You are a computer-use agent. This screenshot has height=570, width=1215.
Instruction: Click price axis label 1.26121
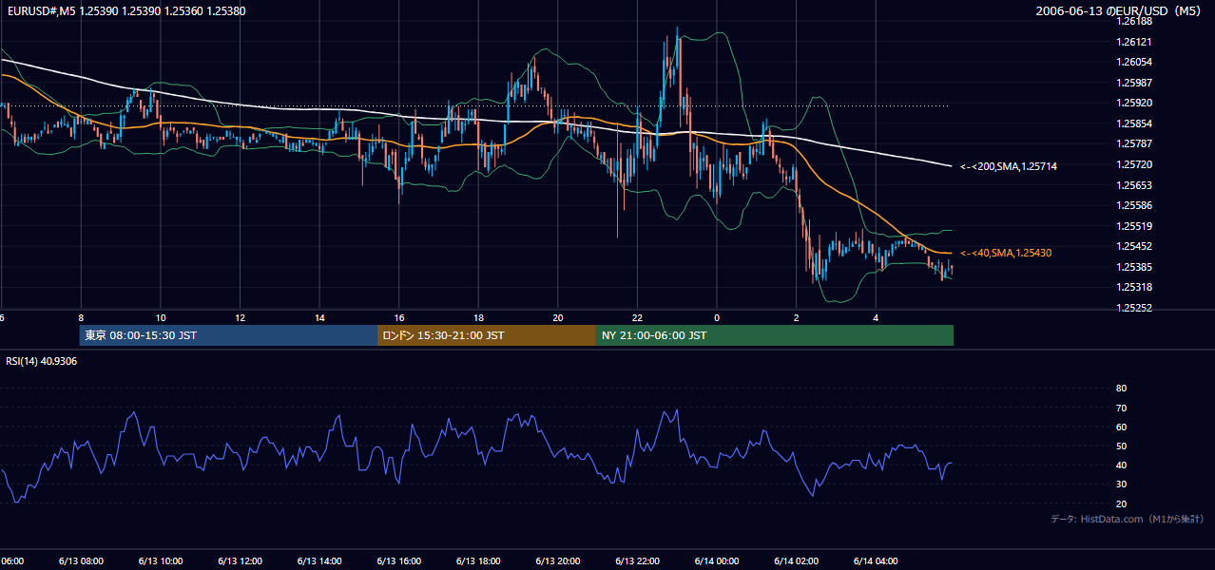1134,42
